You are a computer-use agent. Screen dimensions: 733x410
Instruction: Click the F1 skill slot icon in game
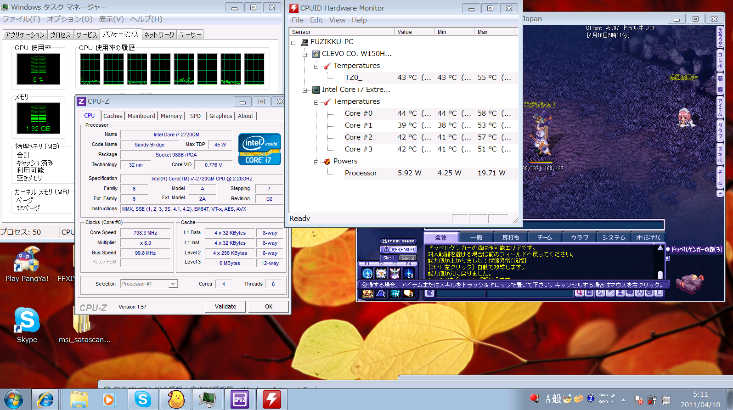367,274
